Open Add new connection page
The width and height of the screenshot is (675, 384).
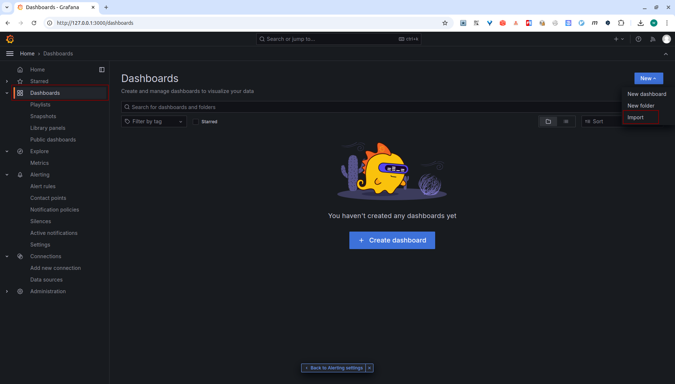click(x=55, y=268)
